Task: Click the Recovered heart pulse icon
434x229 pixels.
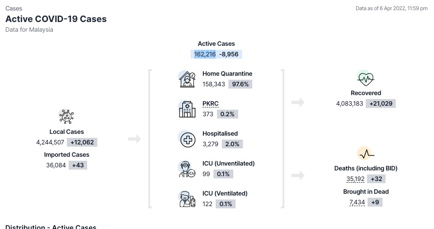Action: click(366, 78)
